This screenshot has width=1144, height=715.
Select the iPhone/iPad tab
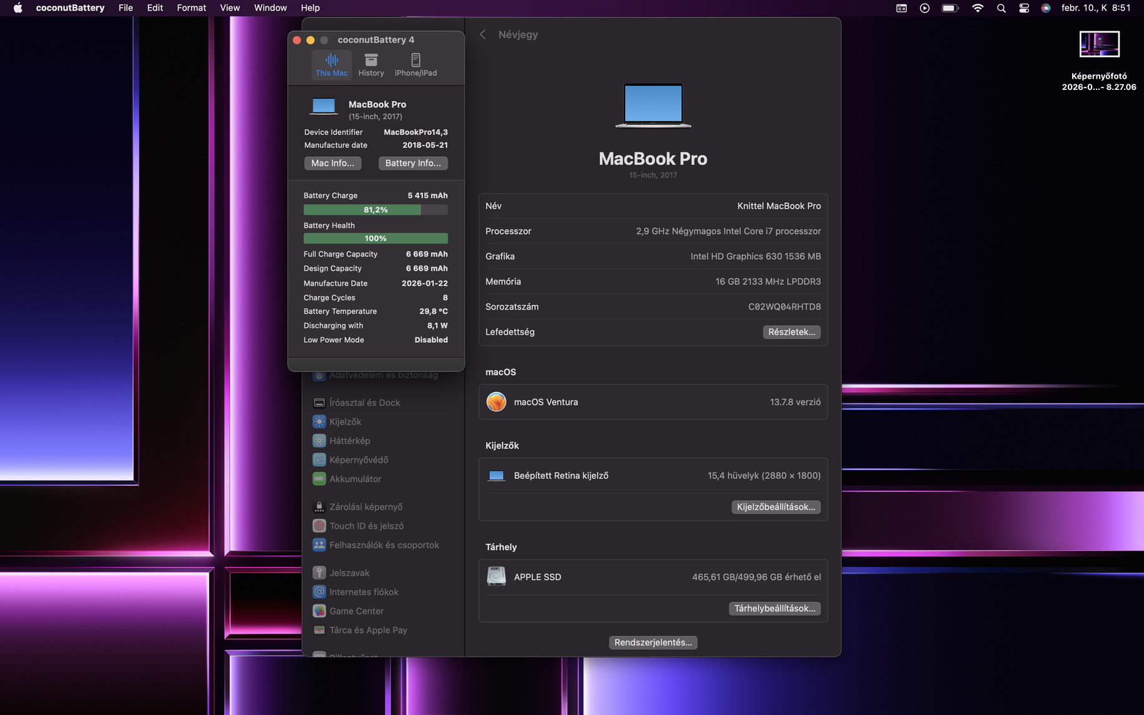(416, 65)
